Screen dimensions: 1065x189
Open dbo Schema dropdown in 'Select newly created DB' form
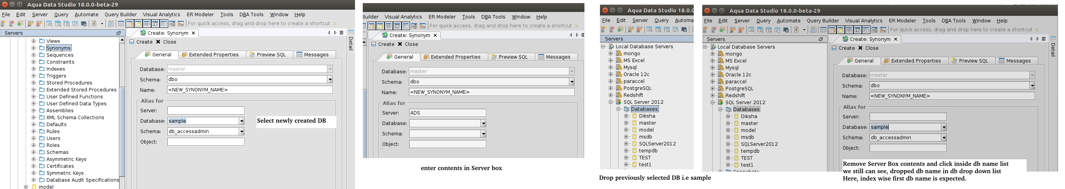330,79
